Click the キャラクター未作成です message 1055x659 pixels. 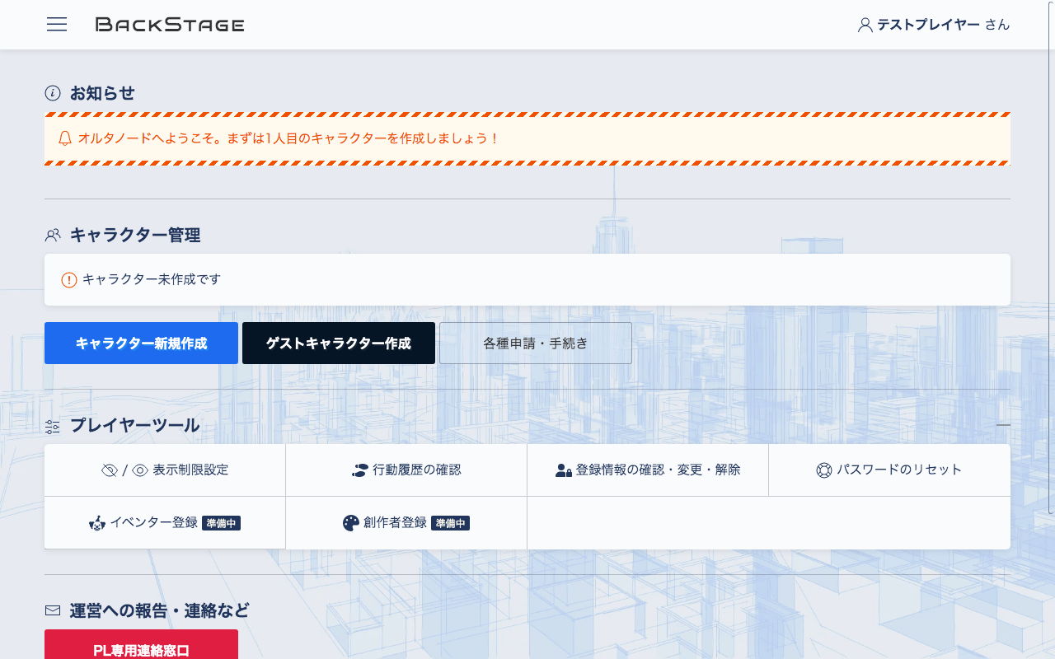152,280
